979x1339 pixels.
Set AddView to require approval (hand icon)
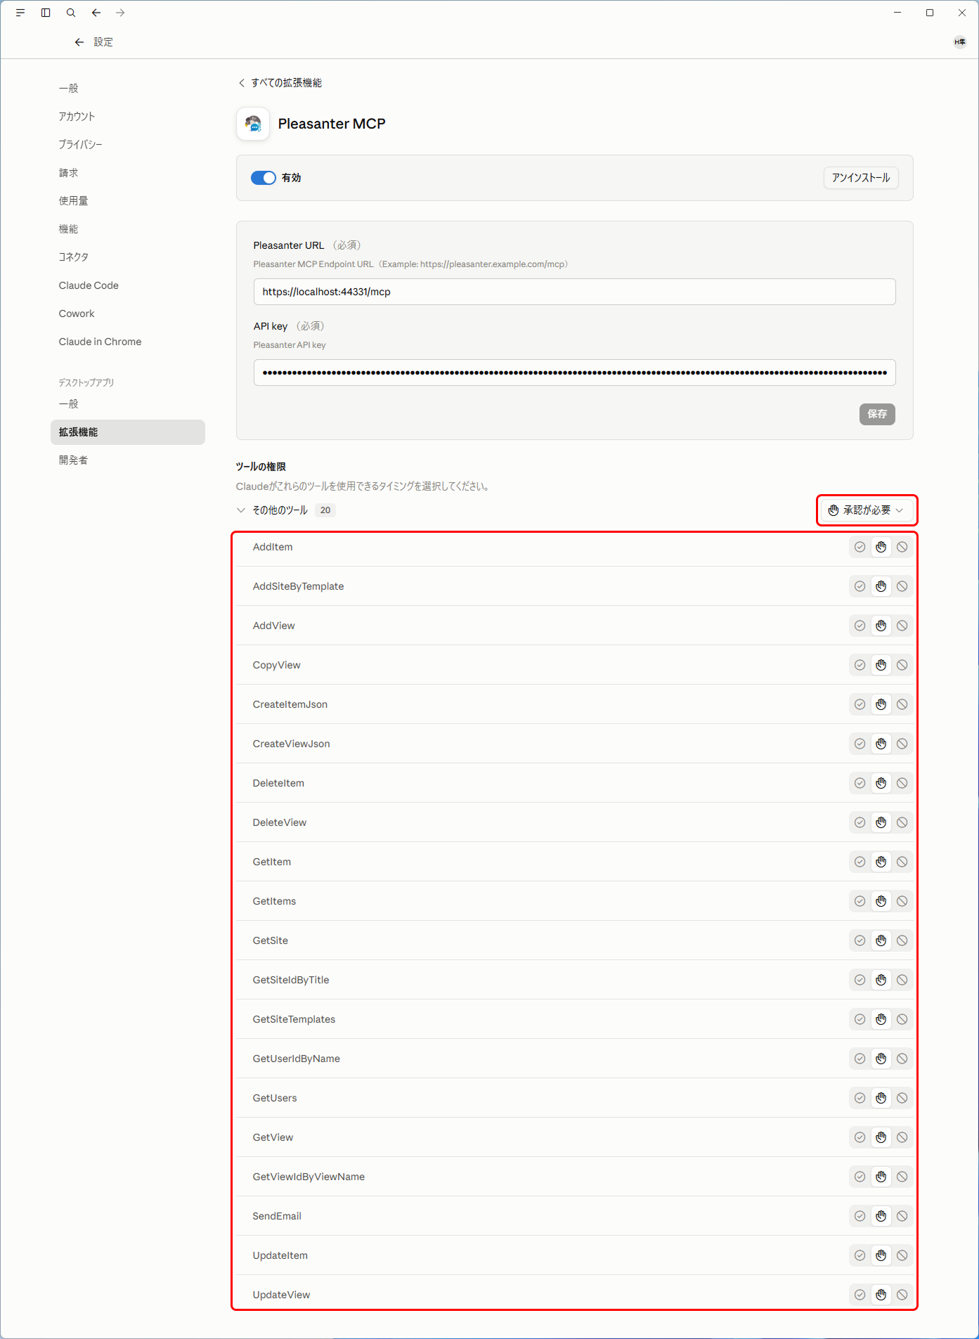881,626
